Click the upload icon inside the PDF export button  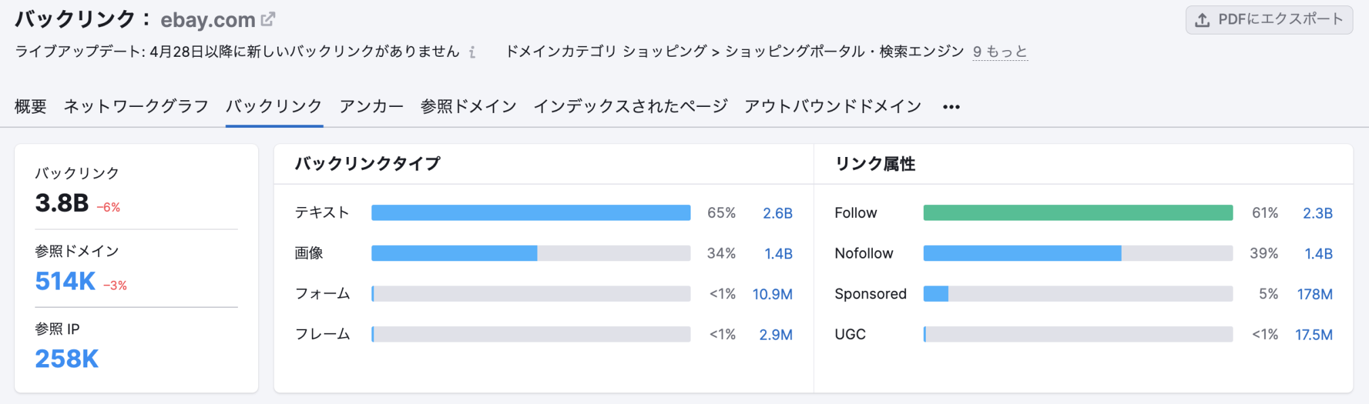1203,19
